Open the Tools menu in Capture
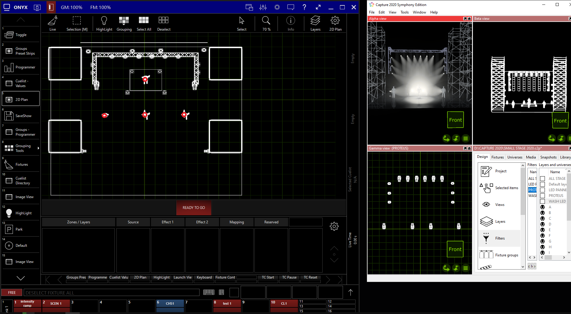Image resolution: width=571 pixels, height=314 pixels. 404,12
